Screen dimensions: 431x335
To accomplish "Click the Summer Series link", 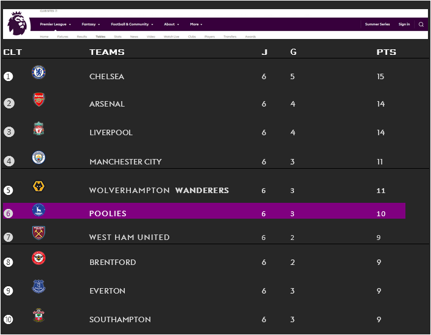I will pos(377,24).
